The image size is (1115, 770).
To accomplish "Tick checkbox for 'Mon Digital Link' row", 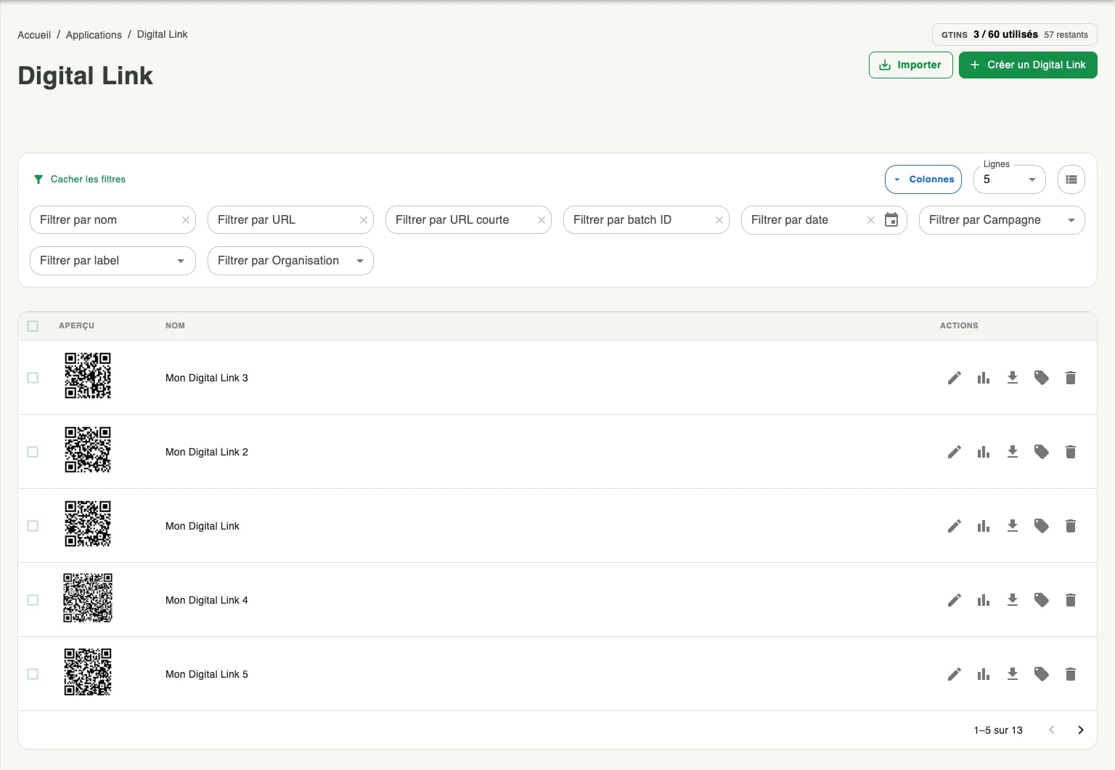I will tap(33, 526).
